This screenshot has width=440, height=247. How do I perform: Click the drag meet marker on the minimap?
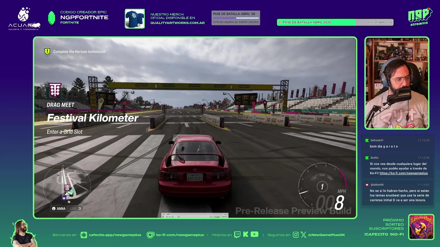pyautogui.click(x=67, y=187)
